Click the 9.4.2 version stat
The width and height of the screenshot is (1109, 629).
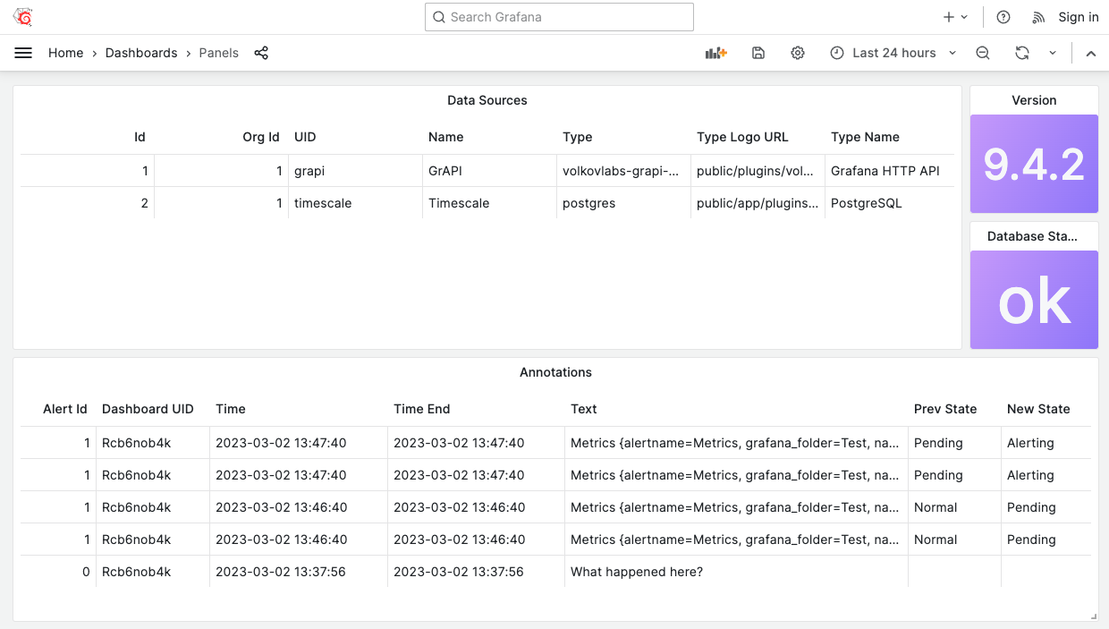pos(1034,164)
